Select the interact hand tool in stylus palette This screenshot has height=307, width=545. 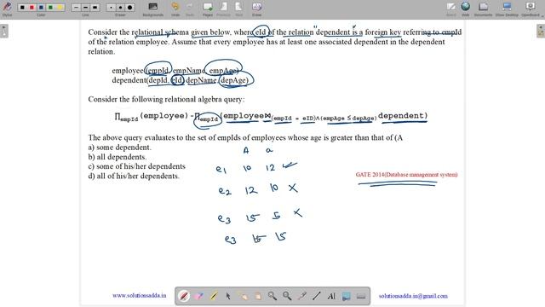pyautogui.click(x=243, y=296)
